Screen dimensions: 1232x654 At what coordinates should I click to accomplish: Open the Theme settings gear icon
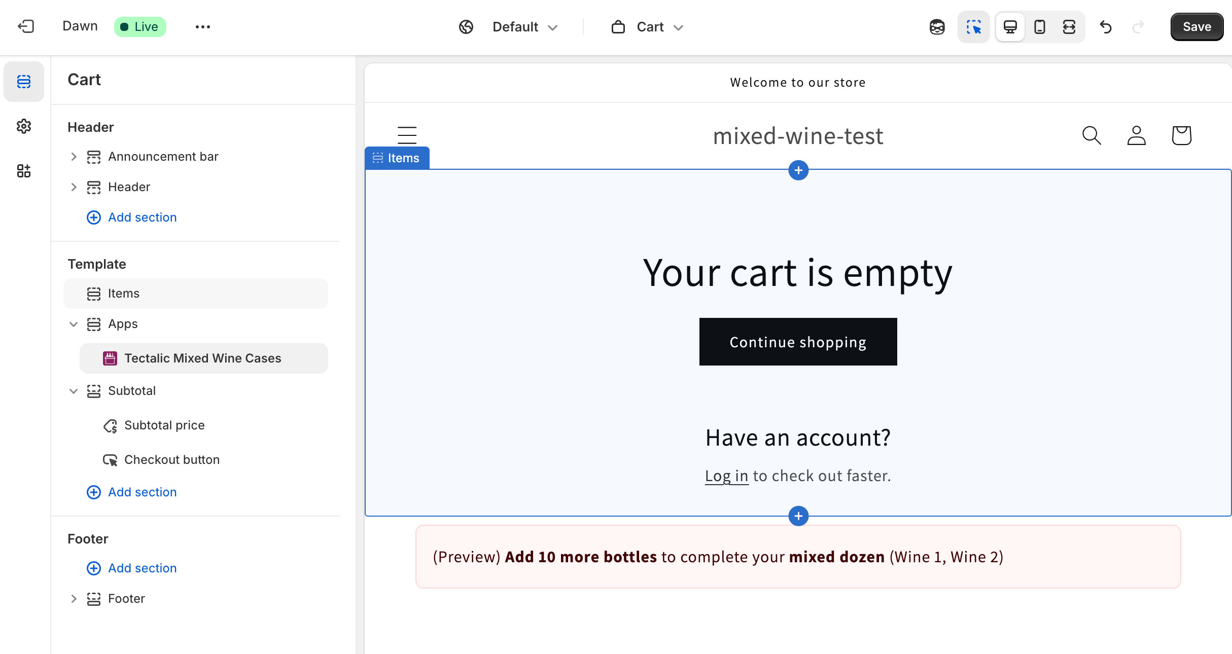[24, 126]
